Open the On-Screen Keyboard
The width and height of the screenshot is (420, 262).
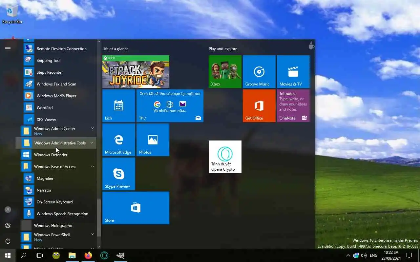59,202
